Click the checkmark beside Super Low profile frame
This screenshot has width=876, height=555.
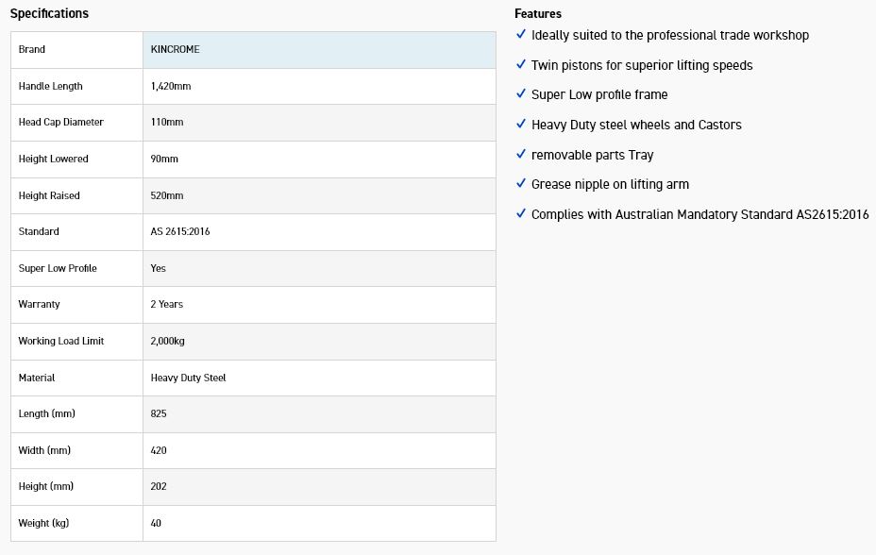coord(521,94)
